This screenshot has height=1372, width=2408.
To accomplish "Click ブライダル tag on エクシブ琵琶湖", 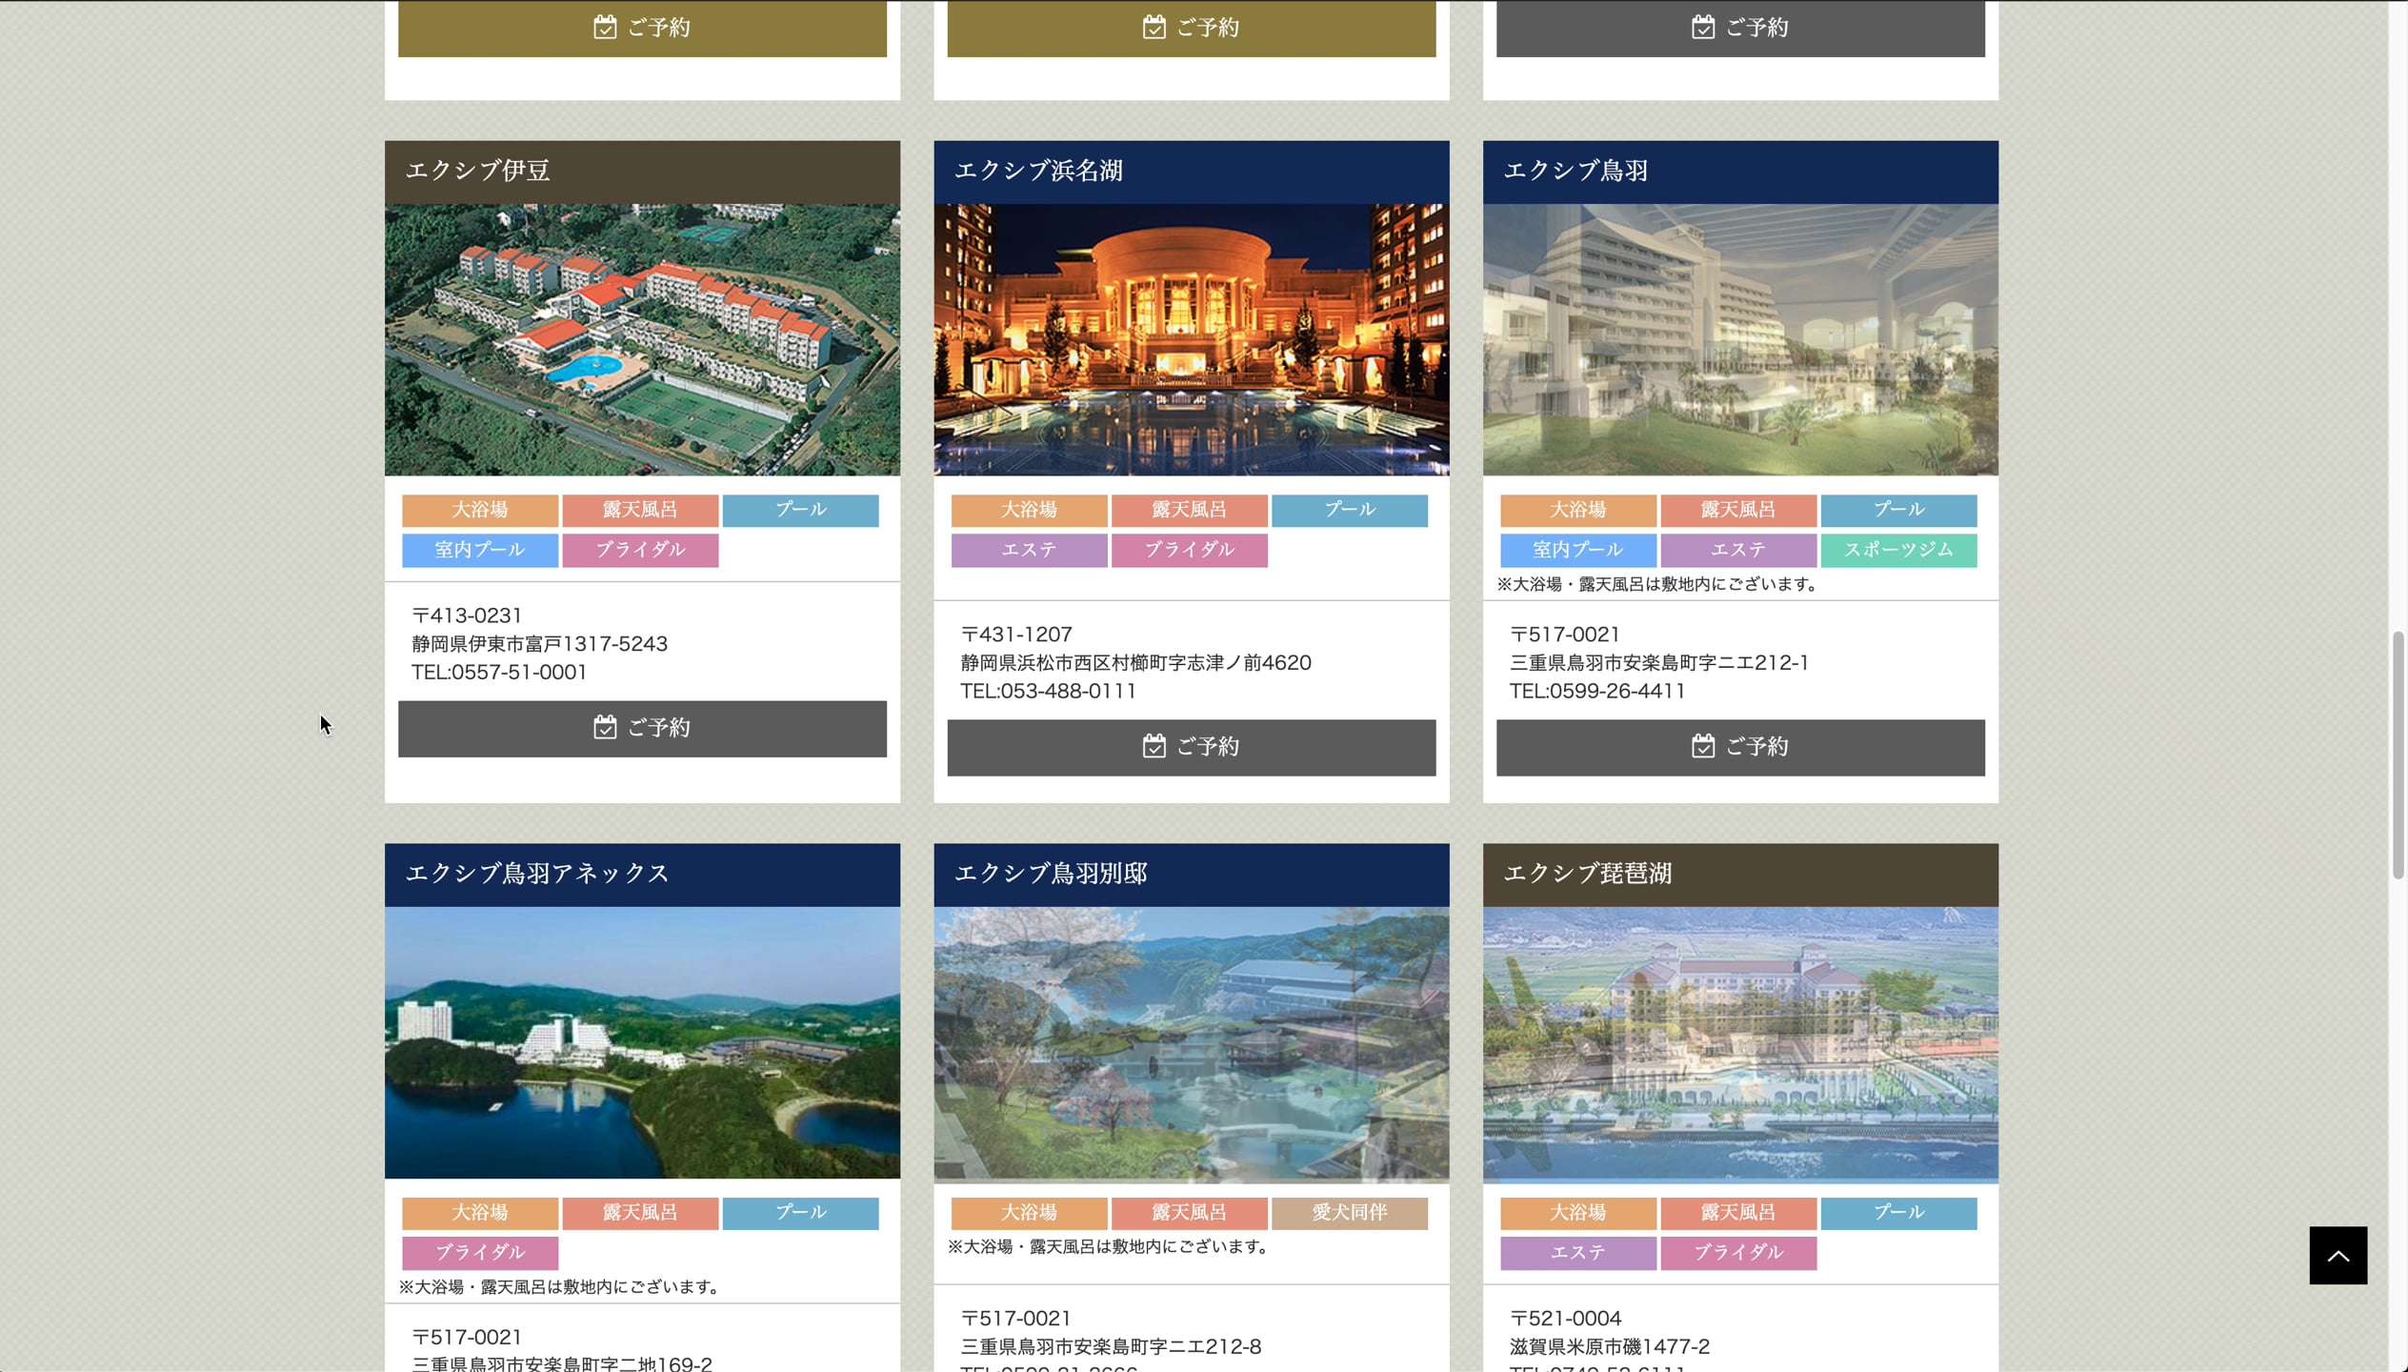I will pyautogui.click(x=1737, y=1252).
